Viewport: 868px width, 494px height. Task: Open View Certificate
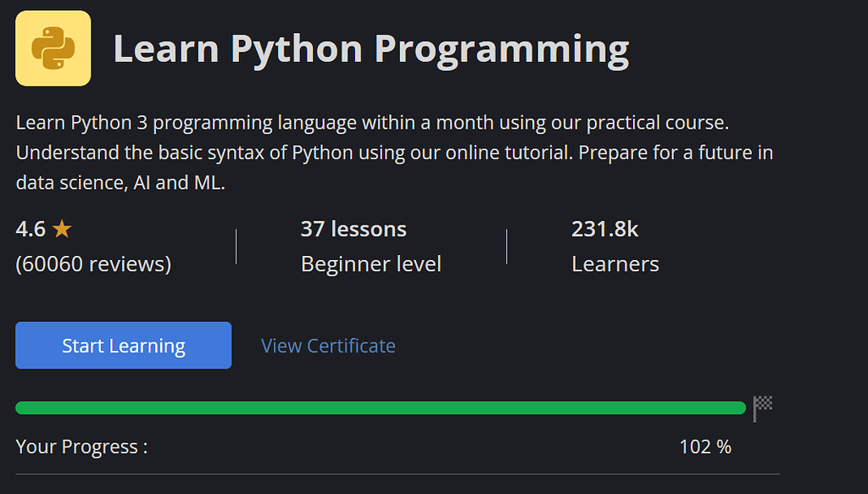(x=327, y=345)
